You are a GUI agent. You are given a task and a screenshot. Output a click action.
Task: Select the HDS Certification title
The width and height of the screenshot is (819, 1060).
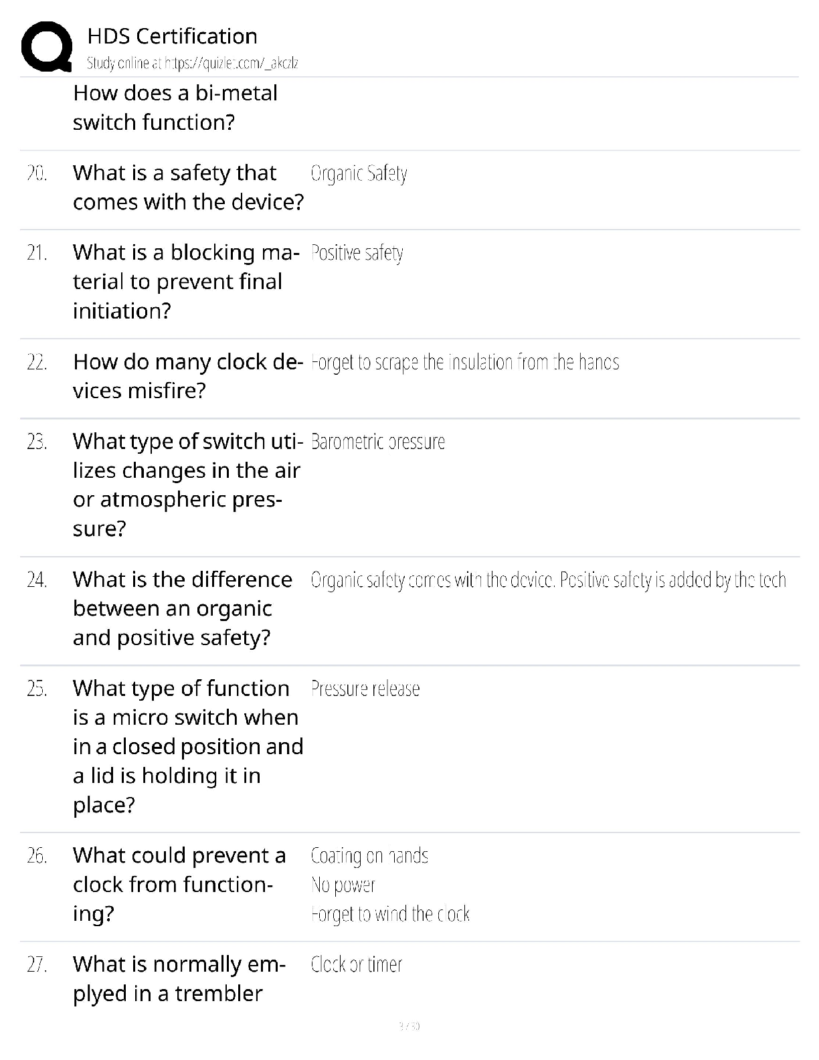[x=172, y=35]
